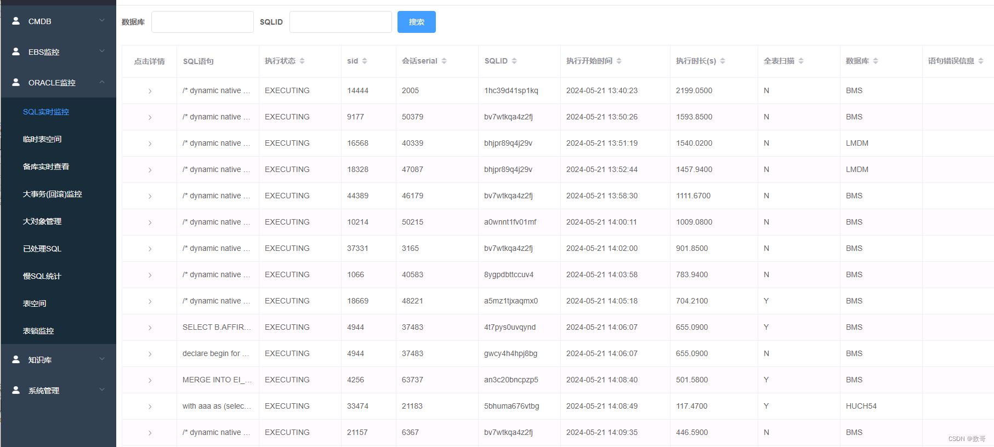Expand details for declare begin for row
994x447 pixels.
[150, 354]
